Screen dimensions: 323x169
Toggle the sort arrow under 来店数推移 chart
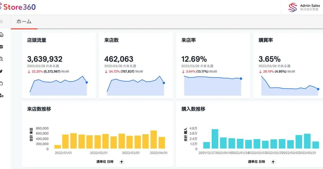(121, 162)
